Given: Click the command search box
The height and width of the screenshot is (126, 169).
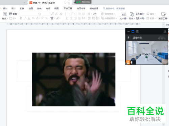Looking at the screenshot, I should tap(114, 8).
